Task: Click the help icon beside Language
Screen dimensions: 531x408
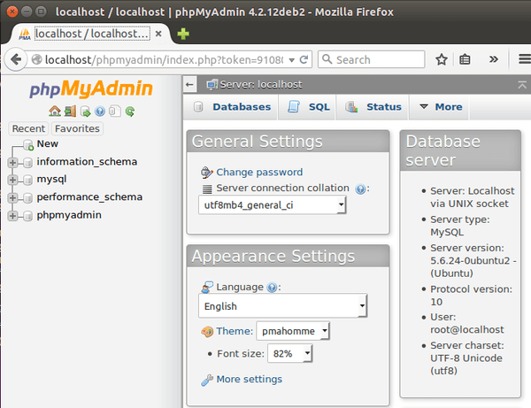Action: (272, 288)
